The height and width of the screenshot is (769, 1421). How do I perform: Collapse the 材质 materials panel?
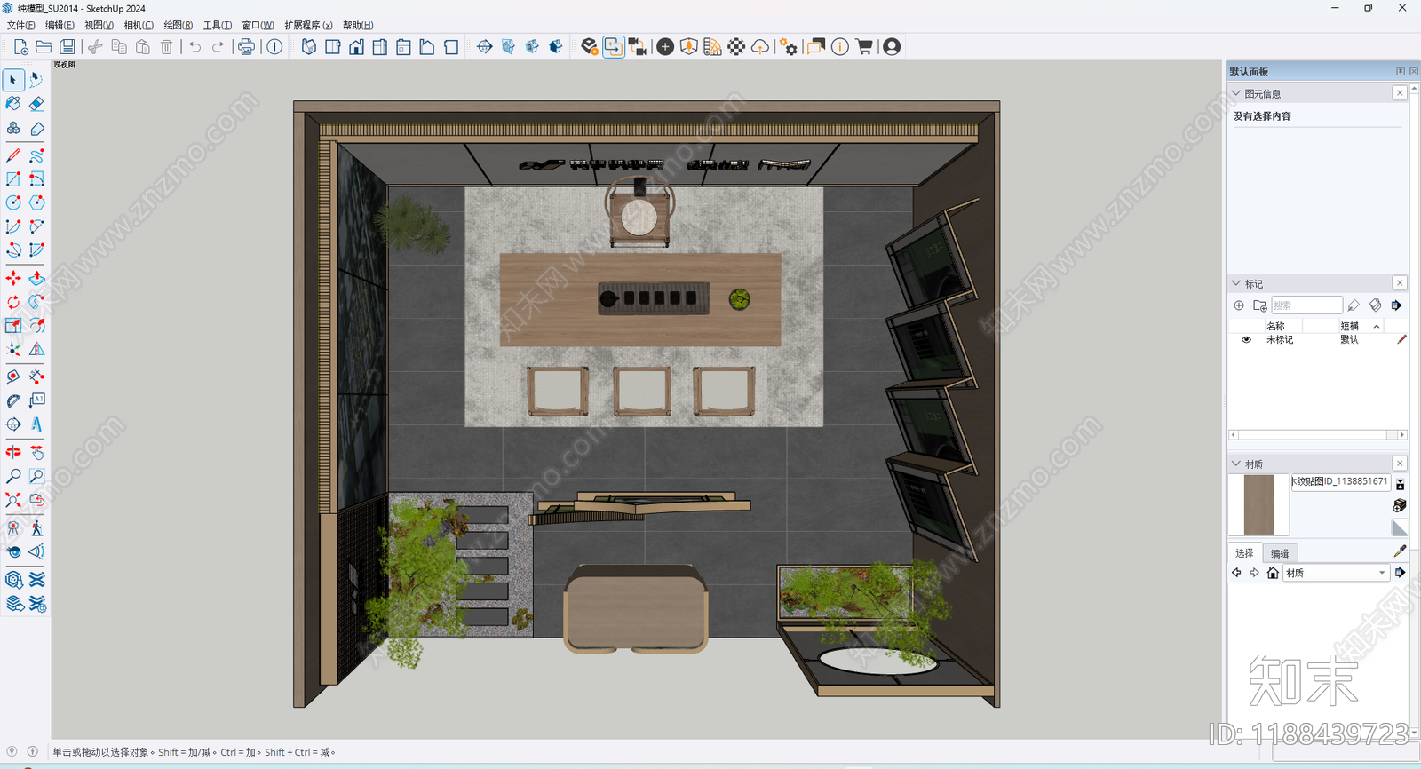(1236, 464)
